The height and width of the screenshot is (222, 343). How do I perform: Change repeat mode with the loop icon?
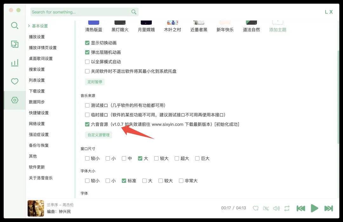tap(287, 208)
